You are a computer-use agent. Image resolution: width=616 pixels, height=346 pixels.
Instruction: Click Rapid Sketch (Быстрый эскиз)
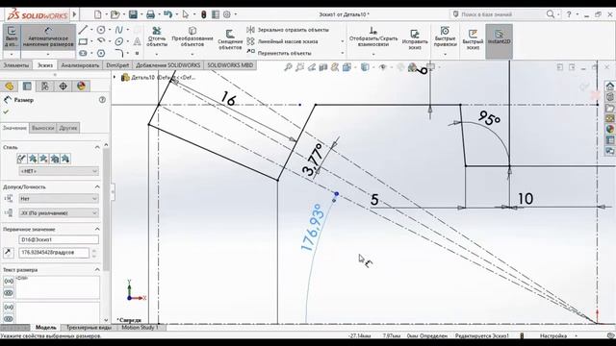(473, 39)
